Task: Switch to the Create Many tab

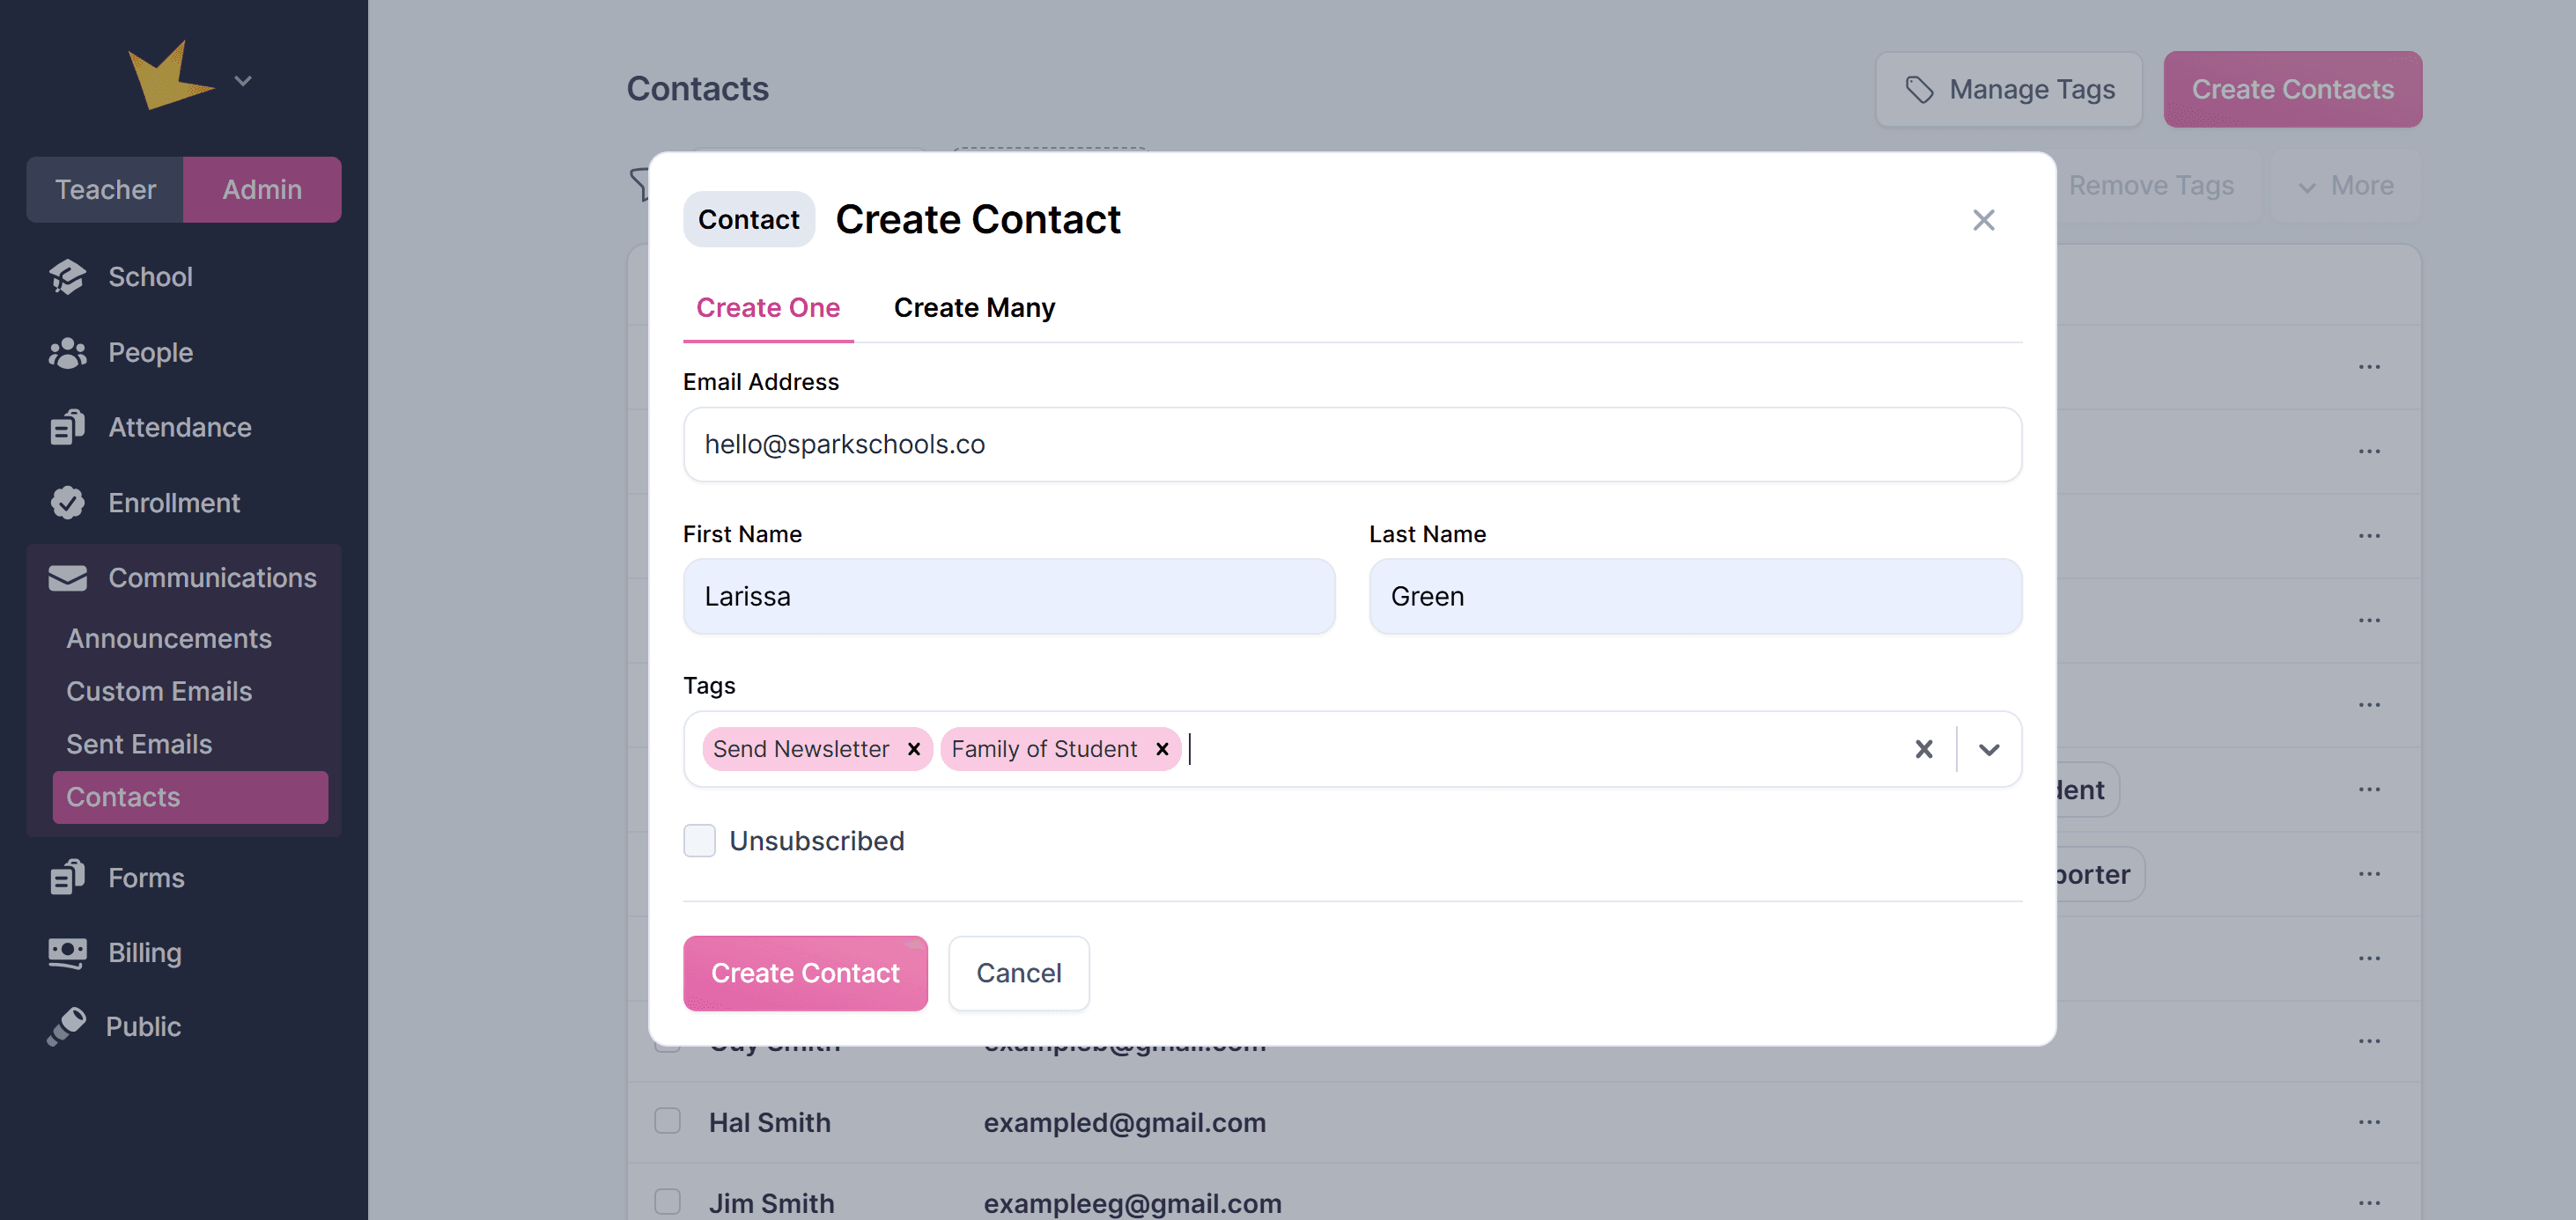Action: pos(973,308)
